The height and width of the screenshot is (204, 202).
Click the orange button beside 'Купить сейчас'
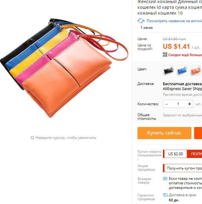(x=198, y=133)
